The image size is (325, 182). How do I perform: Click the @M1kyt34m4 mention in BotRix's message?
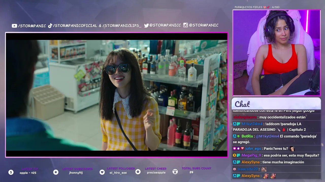tap(267, 136)
